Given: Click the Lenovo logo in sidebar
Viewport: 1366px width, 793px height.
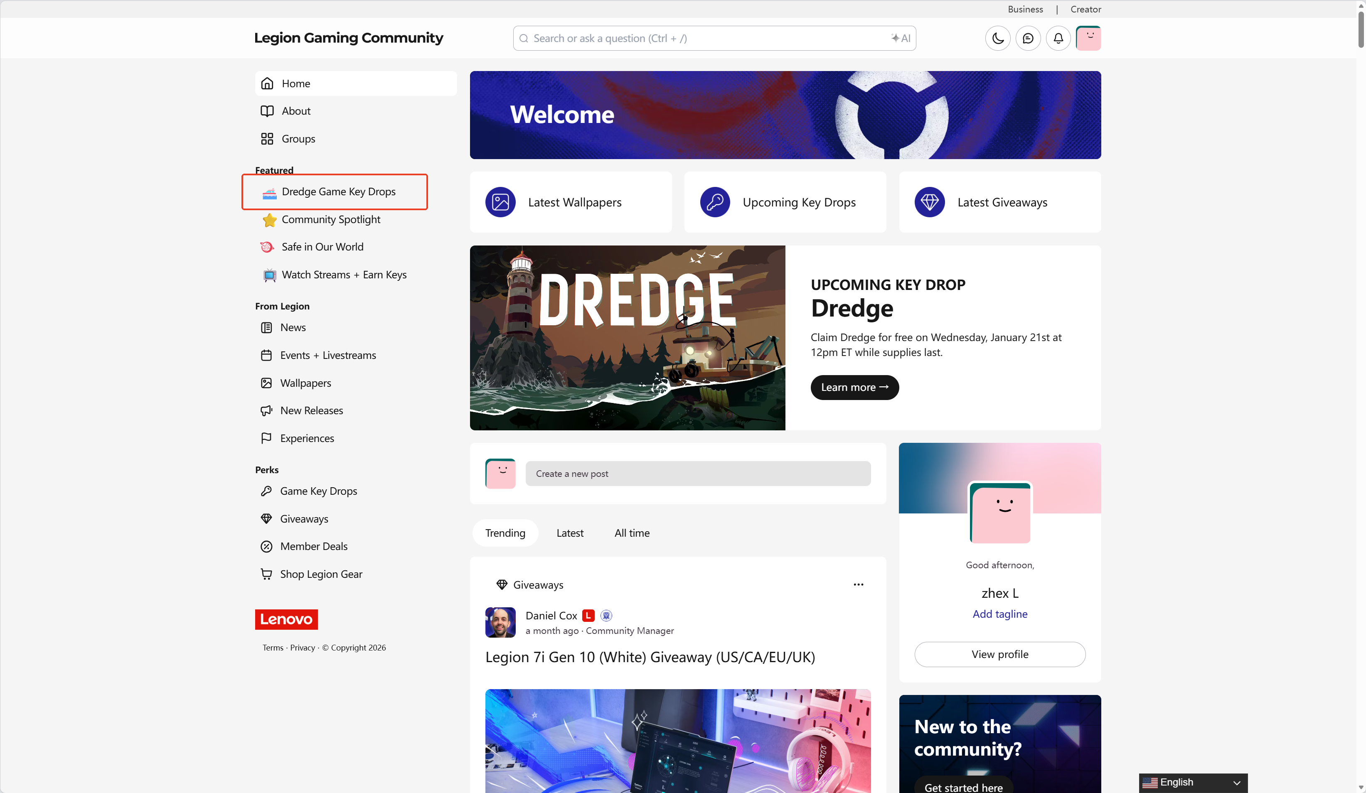Looking at the screenshot, I should (x=286, y=619).
